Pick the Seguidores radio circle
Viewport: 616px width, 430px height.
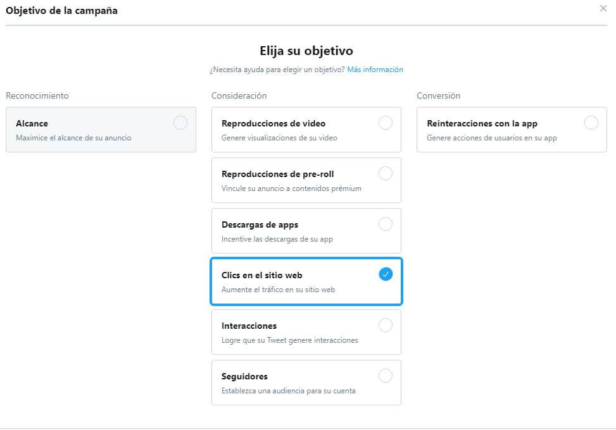pos(385,376)
